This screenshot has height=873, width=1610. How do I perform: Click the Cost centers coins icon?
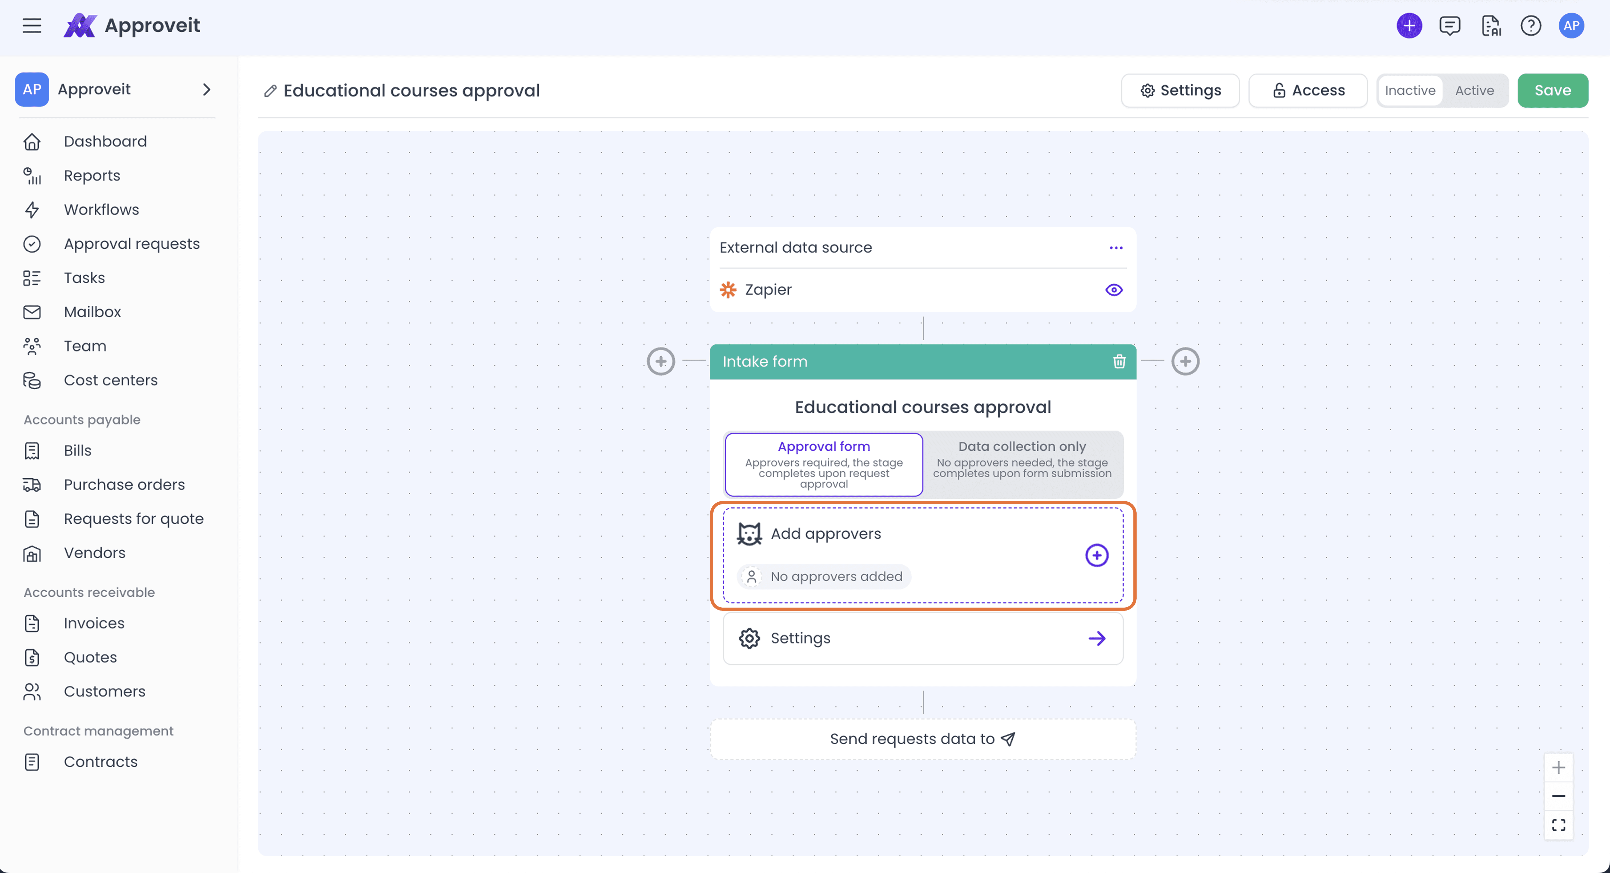(32, 381)
